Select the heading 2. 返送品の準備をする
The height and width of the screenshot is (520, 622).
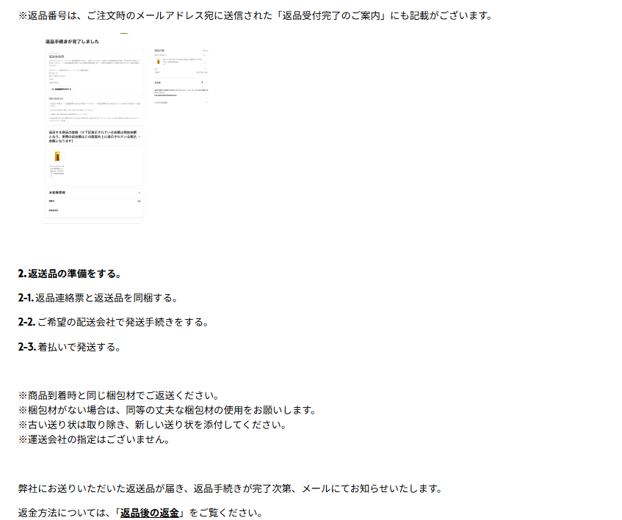(69, 274)
